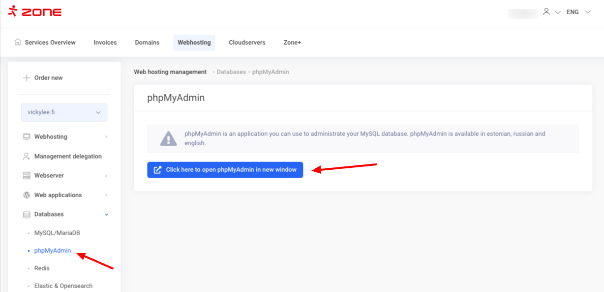
Task: Click the home icon beside Services Overview
Action: tap(18, 42)
